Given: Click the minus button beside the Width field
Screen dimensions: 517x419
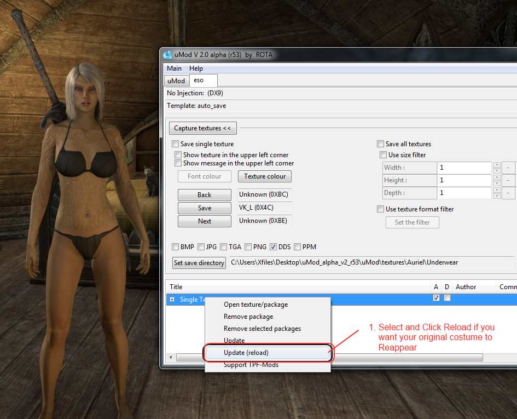Looking at the screenshot, I should coord(509,168).
